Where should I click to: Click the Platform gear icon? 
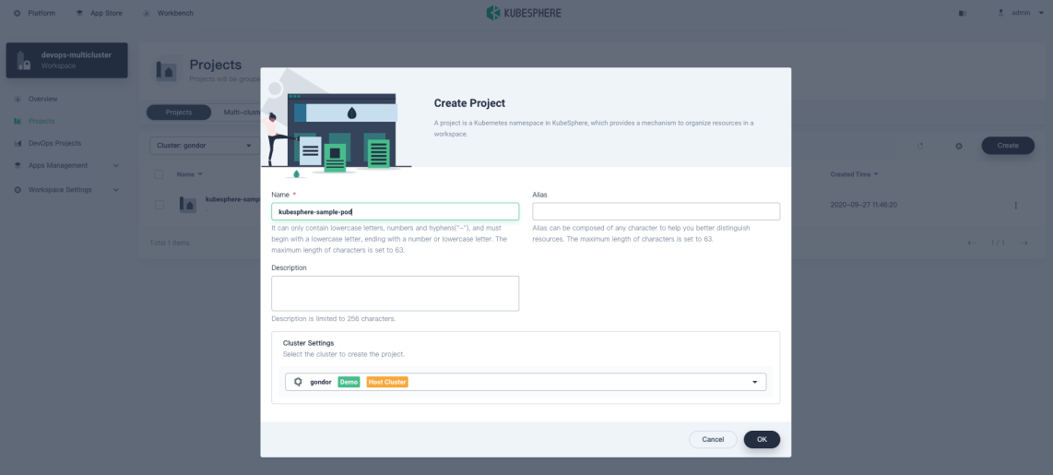coord(17,13)
